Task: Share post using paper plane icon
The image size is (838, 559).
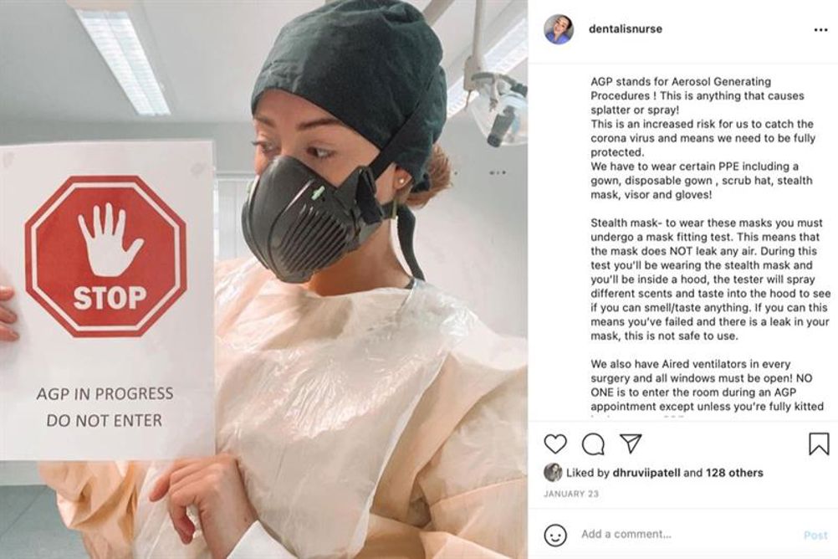Action: point(631,444)
